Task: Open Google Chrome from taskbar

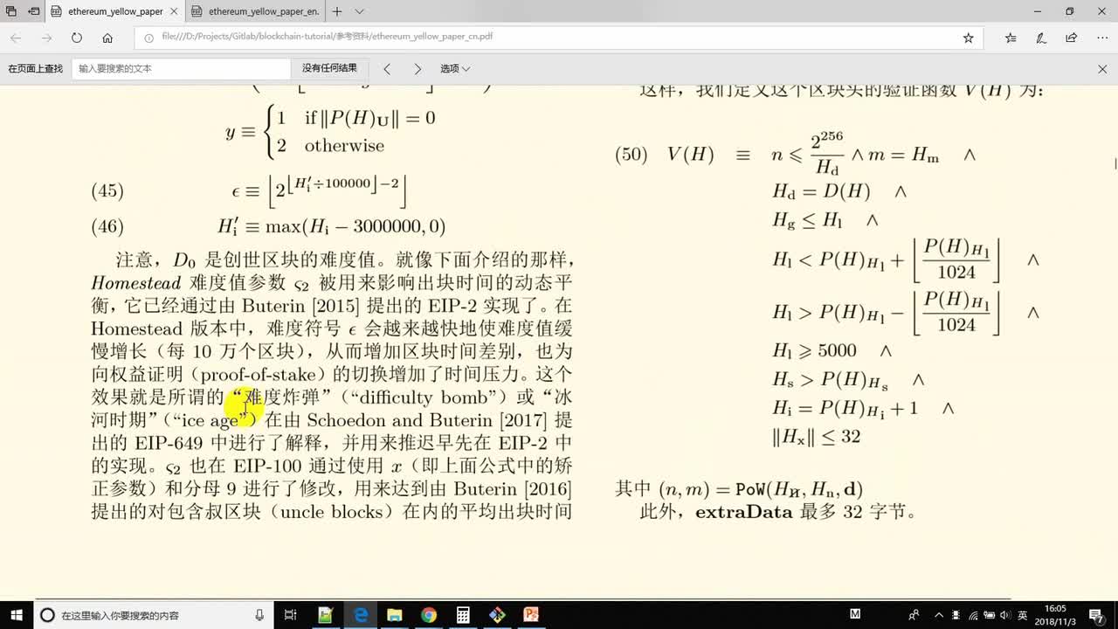Action: click(428, 615)
